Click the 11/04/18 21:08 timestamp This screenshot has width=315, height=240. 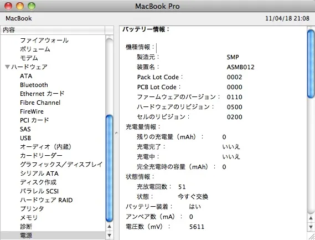(287, 18)
